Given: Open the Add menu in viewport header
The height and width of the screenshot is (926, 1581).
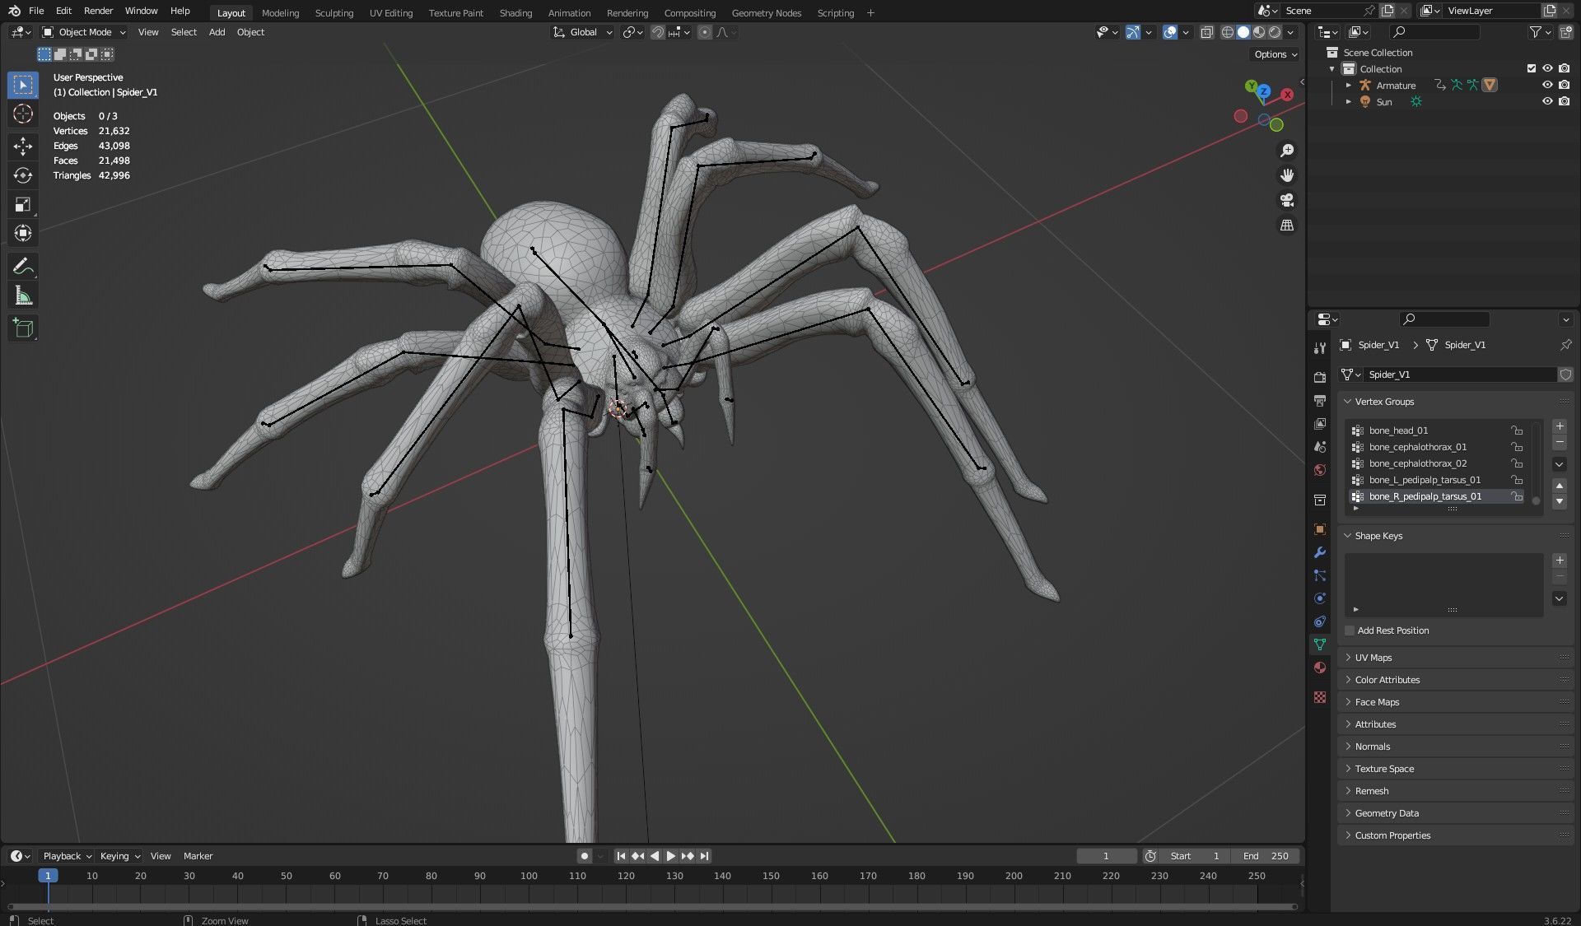Looking at the screenshot, I should tap(217, 32).
